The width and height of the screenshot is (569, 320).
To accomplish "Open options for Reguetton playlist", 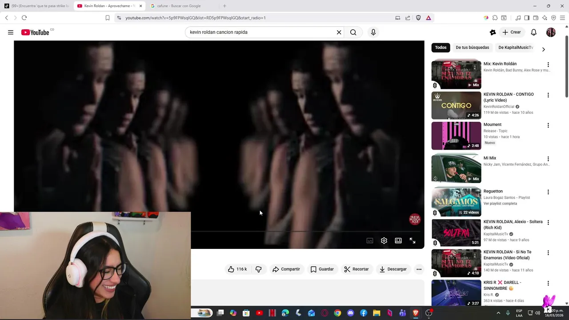I will (x=548, y=192).
